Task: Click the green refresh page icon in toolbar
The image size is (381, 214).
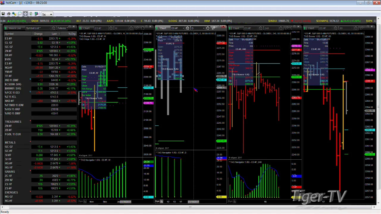Action: [31, 14]
